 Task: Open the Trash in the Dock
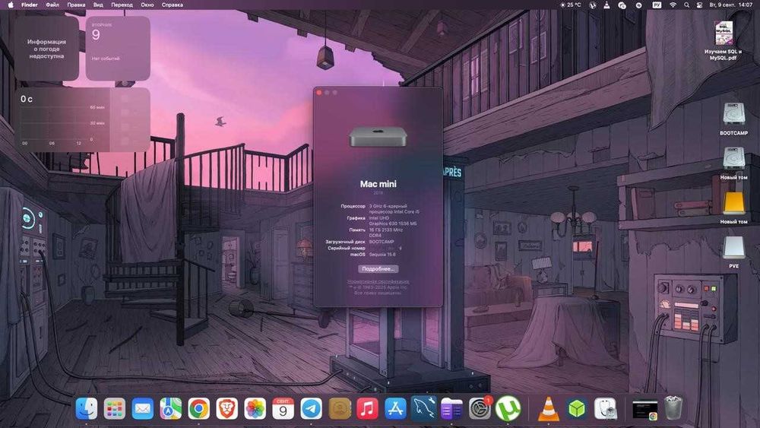pos(673,408)
